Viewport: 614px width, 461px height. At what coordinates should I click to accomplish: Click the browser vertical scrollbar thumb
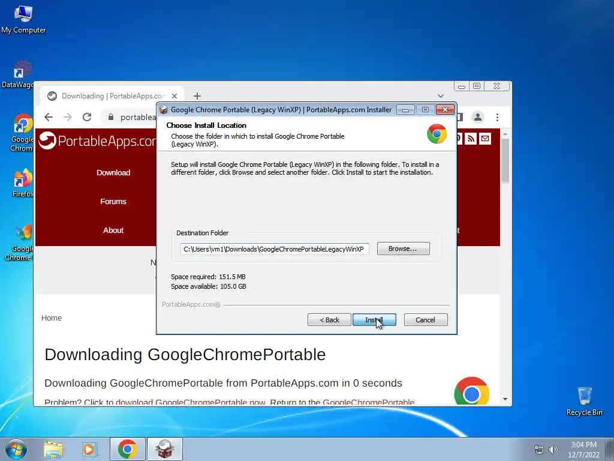point(505,160)
